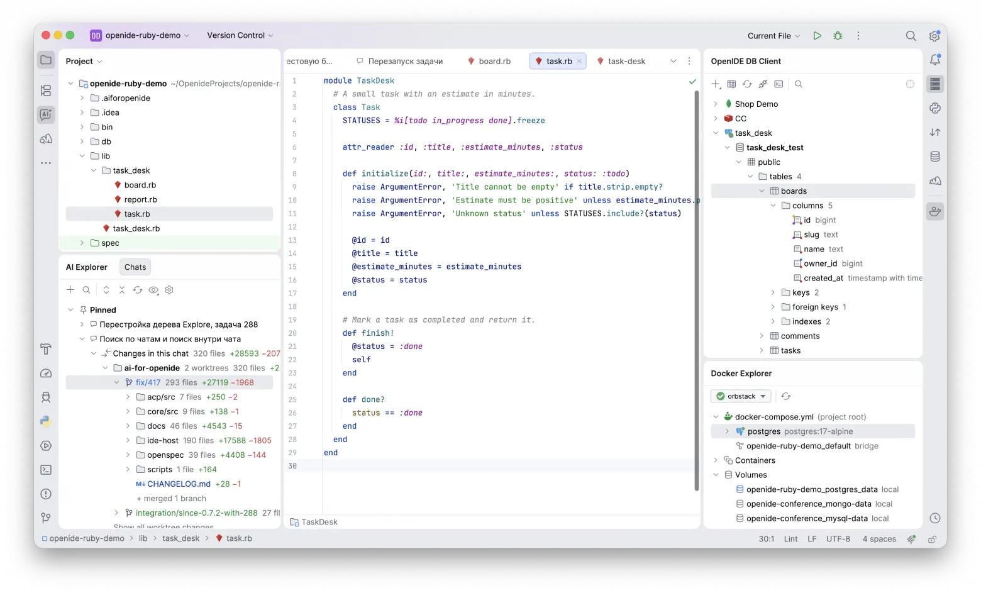Refresh the DB Client tree
This screenshot has height=593, width=981.
[x=747, y=84]
